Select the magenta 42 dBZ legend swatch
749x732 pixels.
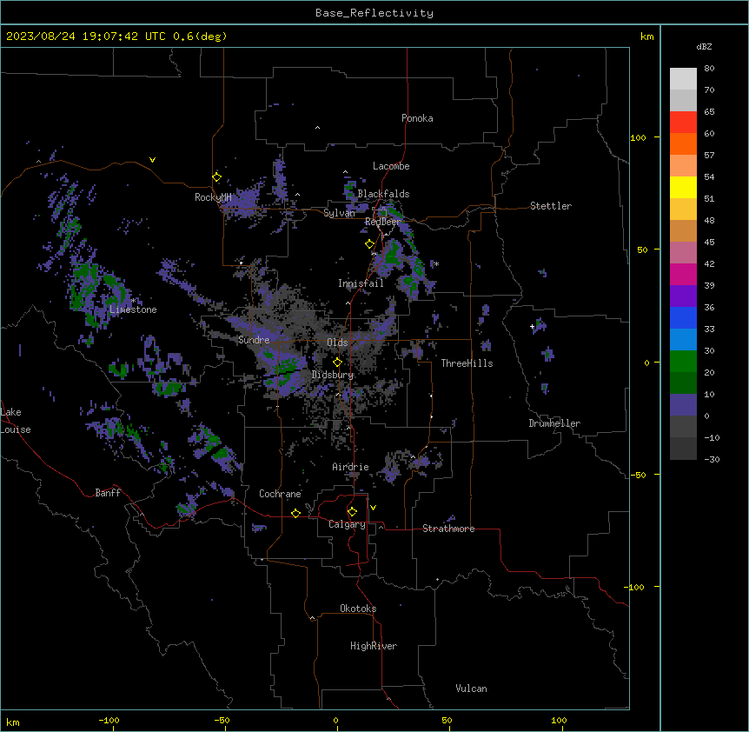[x=683, y=274]
